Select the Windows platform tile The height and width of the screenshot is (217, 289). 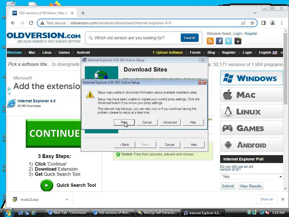click(251, 78)
